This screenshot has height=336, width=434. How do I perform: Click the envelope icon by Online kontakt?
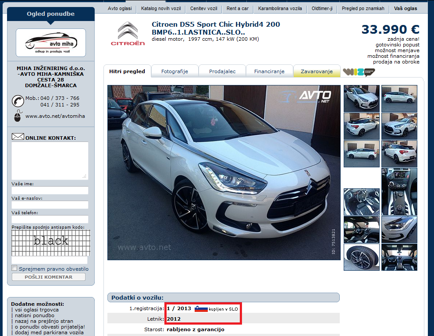click(x=18, y=137)
